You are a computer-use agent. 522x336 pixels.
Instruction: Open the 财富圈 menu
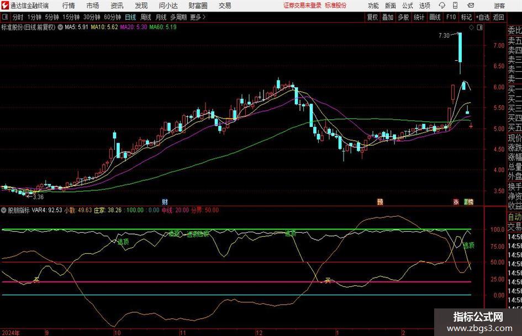tap(198, 6)
